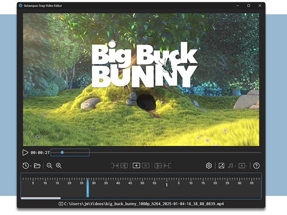The height and width of the screenshot is (215, 287).
Task: Close the Video Editor window
Action: point(260,6)
